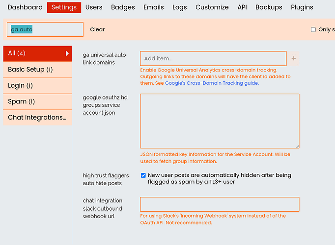This screenshot has width=335, height=245.
Task: Click the 'chat integration slack outbound' label
Action: pos(103,208)
